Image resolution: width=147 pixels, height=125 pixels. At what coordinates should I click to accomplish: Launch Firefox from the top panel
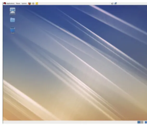[x=30, y=3]
